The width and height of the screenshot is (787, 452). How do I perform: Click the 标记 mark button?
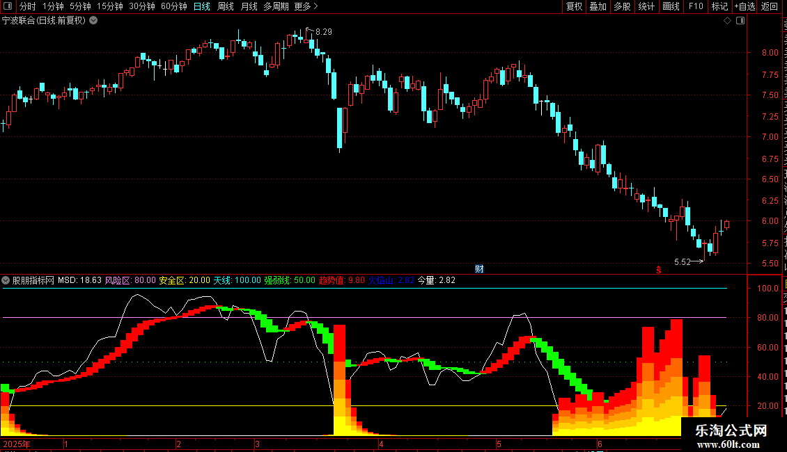click(x=719, y=6)
